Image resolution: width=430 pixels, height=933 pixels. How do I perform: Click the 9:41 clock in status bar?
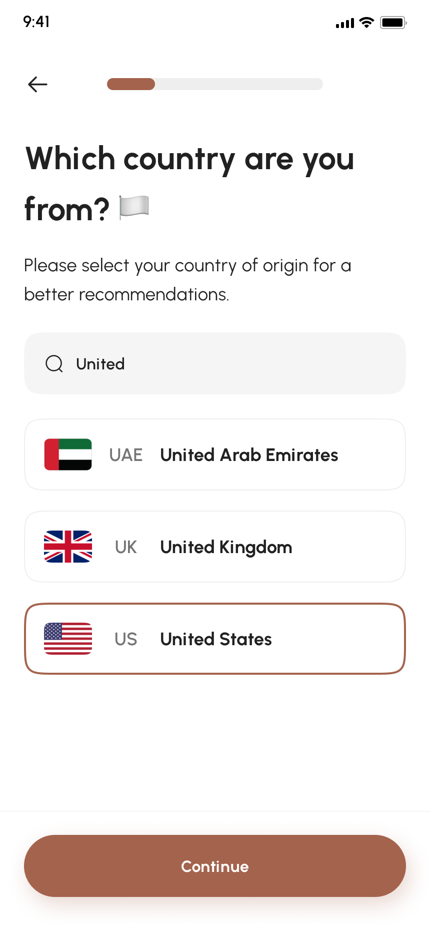pyautogui.click(x=36, y=22)
